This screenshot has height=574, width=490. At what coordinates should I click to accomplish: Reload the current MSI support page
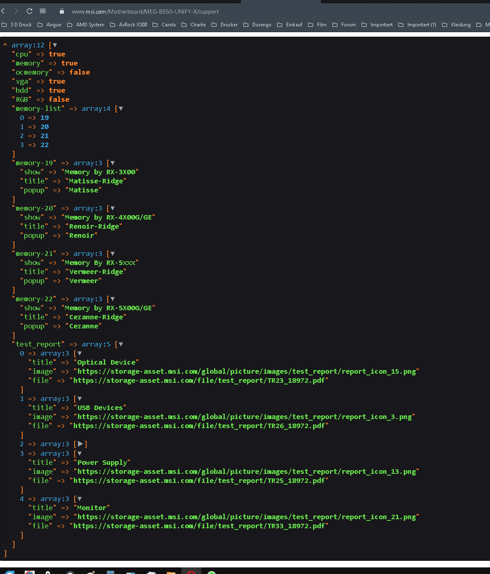(29, 11)
